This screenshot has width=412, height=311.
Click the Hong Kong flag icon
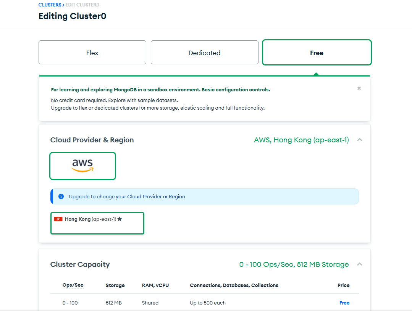tap(58, 219)
